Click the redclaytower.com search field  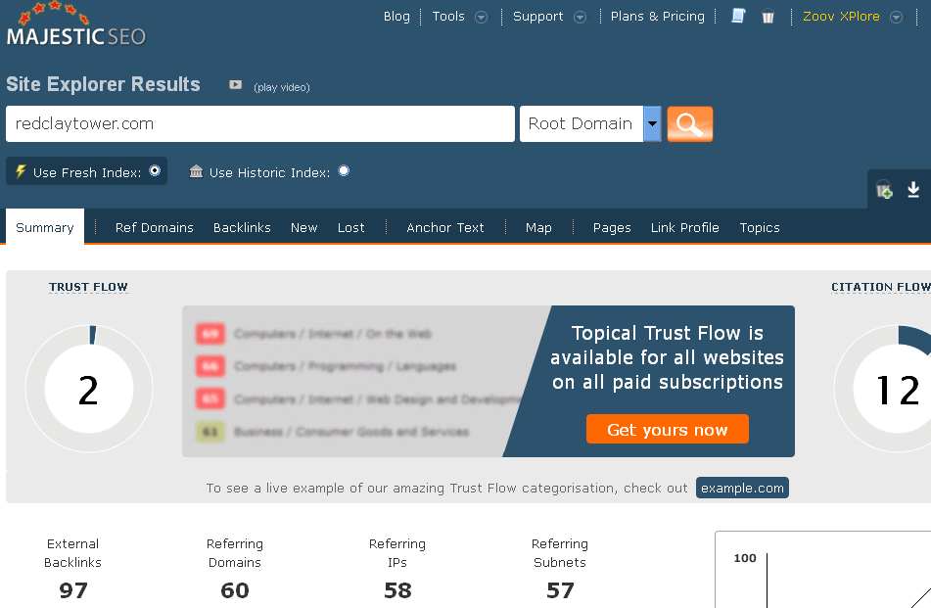260,124
